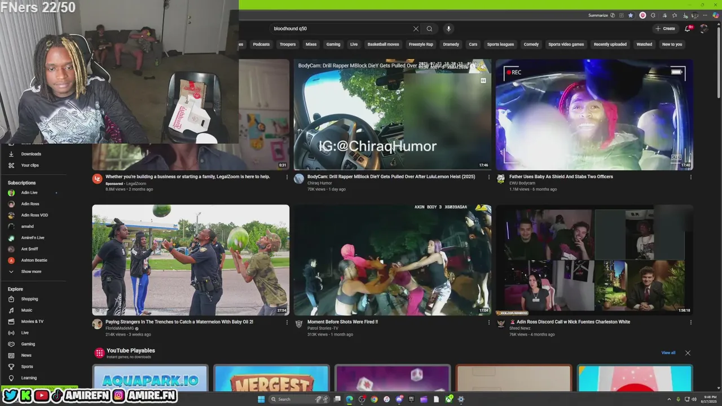This screenshot has height=406, width=722.
Task: Click the magnifier search button
Action: [x=429, y=29]
